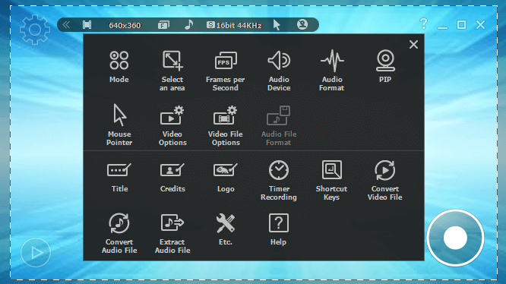Click the music note audio icon
Image resolution: width=506 pixels, height=284 pixels.
[188, 24]
